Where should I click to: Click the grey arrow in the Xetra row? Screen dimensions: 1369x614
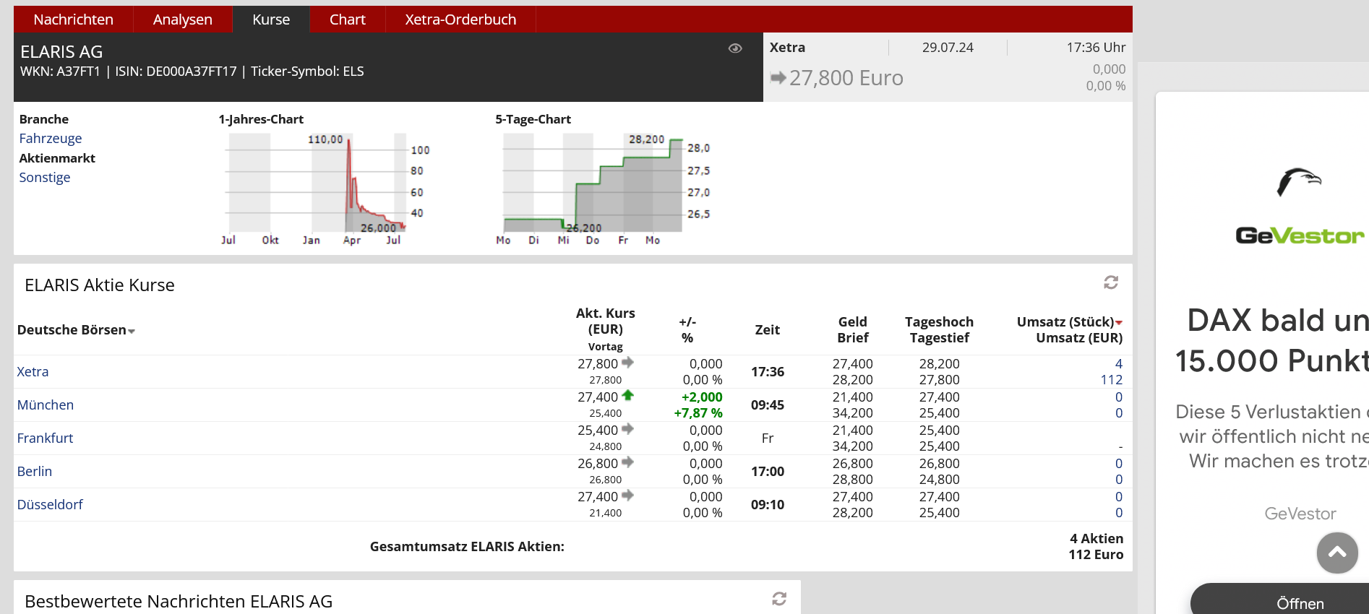tap(627, 362)
